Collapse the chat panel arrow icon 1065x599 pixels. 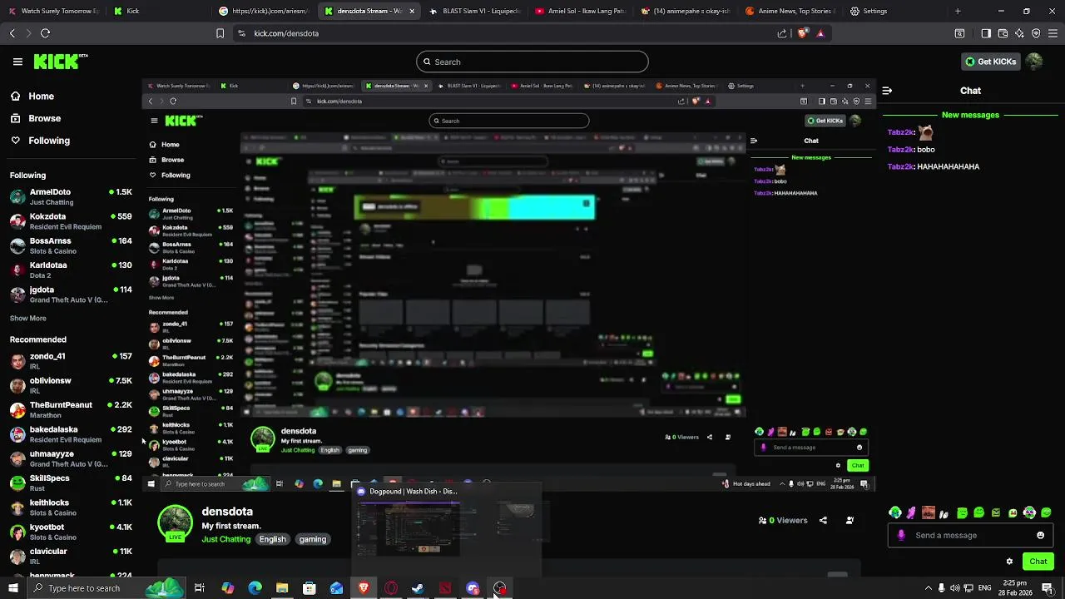point(887,91)
